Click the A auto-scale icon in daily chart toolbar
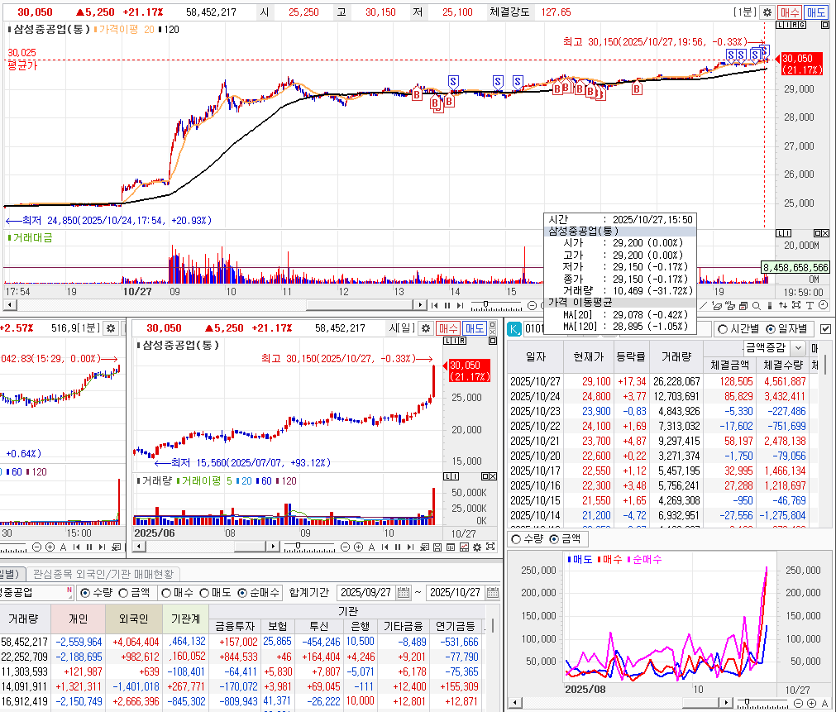Image resolution: width=836 pixels, height=712 pixels. [x=371, y=547]
